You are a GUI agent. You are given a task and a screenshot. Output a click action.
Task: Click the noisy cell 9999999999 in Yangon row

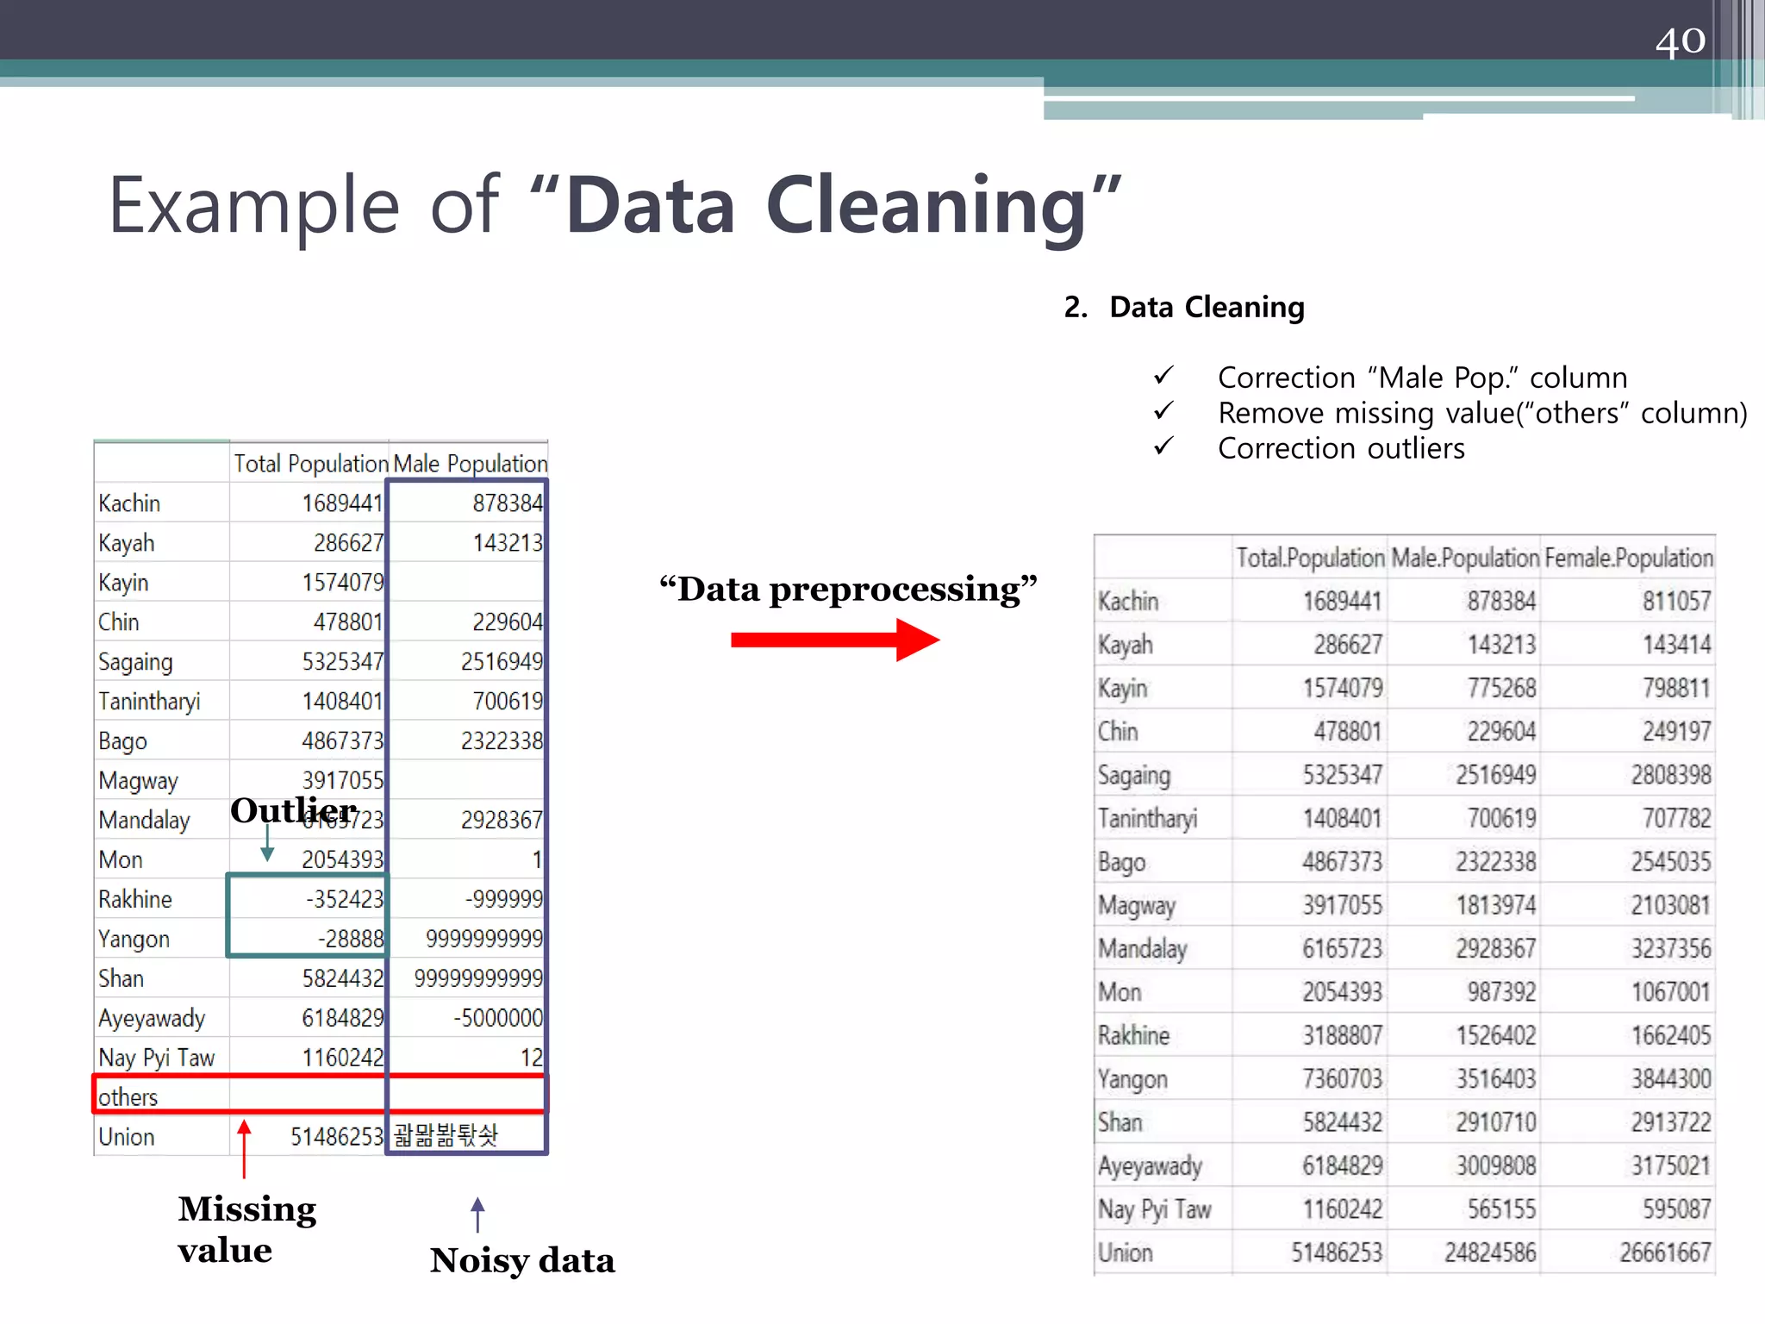click(484, 939)
